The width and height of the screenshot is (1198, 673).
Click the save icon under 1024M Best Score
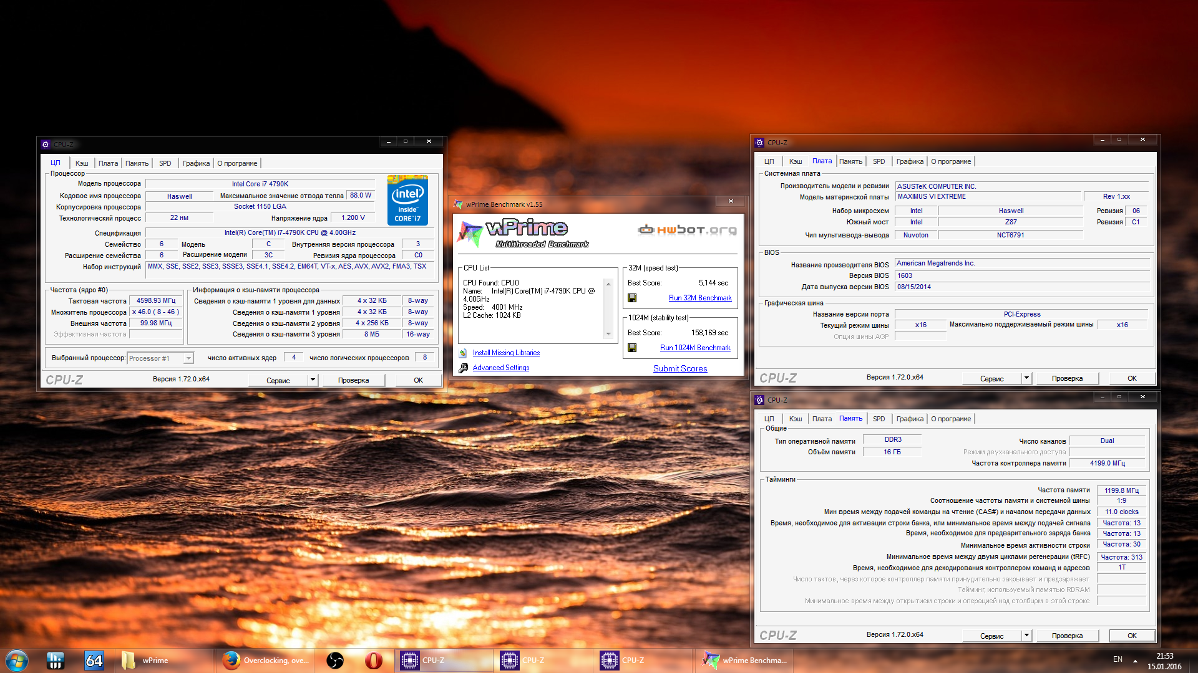tap(632, 348)
